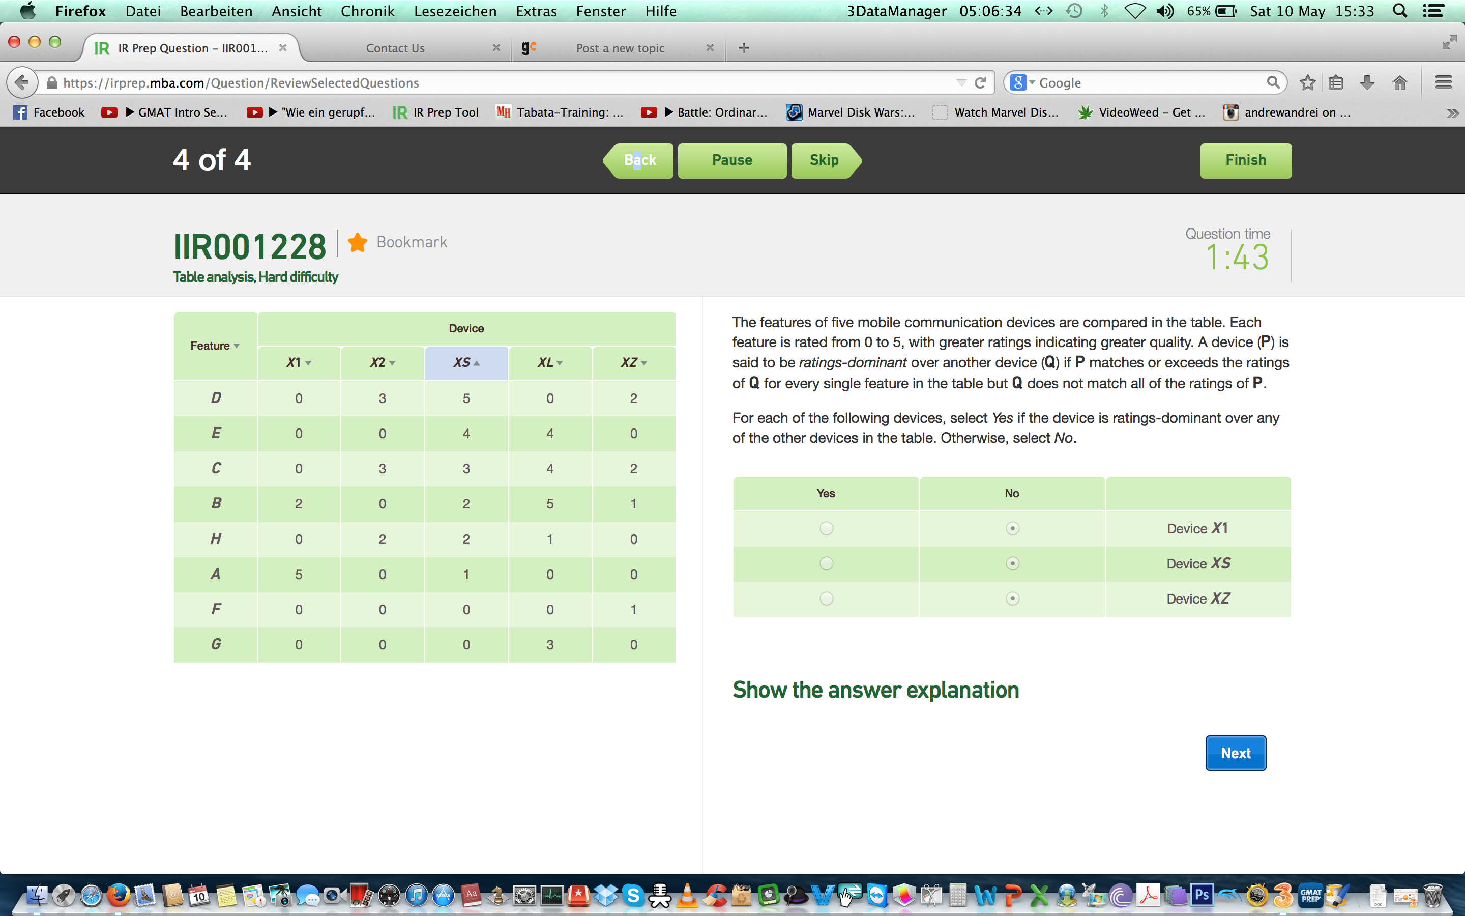
Task: Open the new tab plus icon
Action: [743, 48]
